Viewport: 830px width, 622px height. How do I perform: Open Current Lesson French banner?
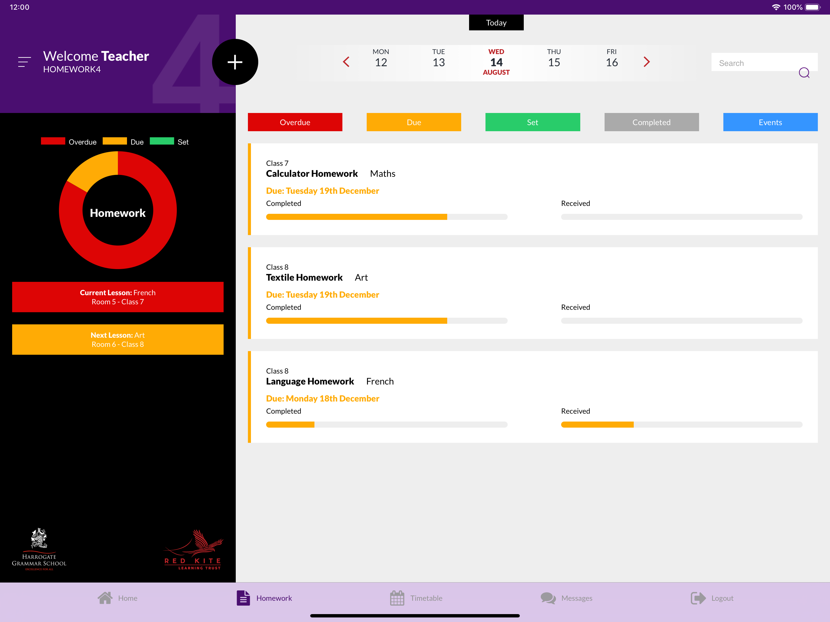pos(118,297)
